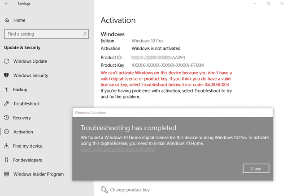Image resolution: width=287 pixels, height=196 pixels.
Task: Click the search magnifier icon
Action: pyautogui.click(x=85, y=34)
